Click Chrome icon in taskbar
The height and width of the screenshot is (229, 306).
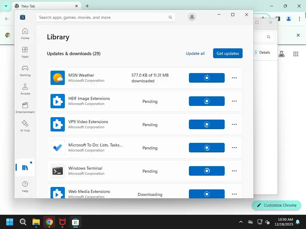pos(49,222)
